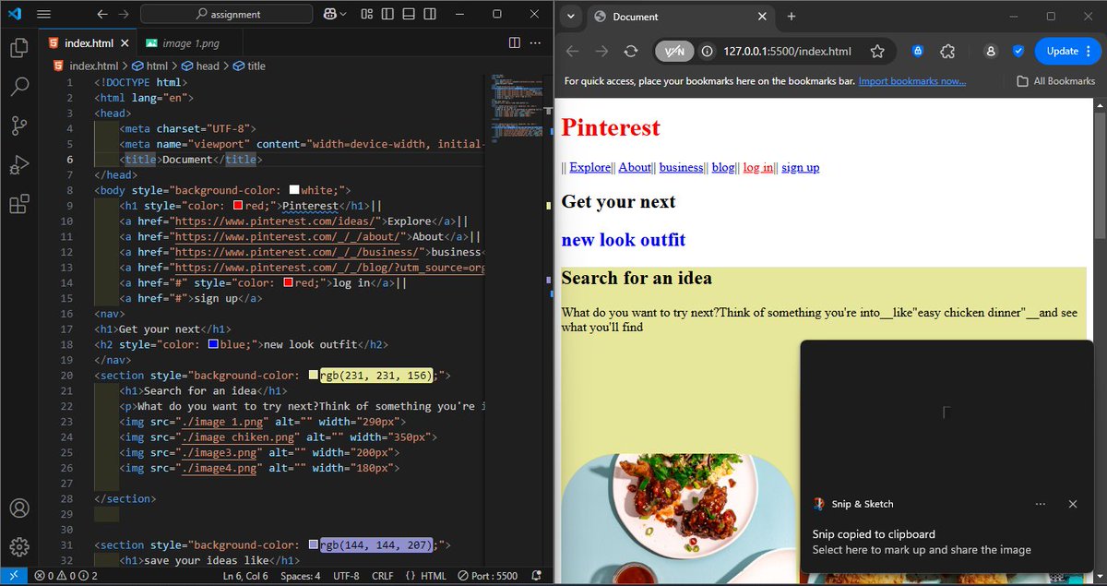Screen dimensions: 1107x586
Task: Click the Import bookmarks now link
Action: (x=912, y=81)
